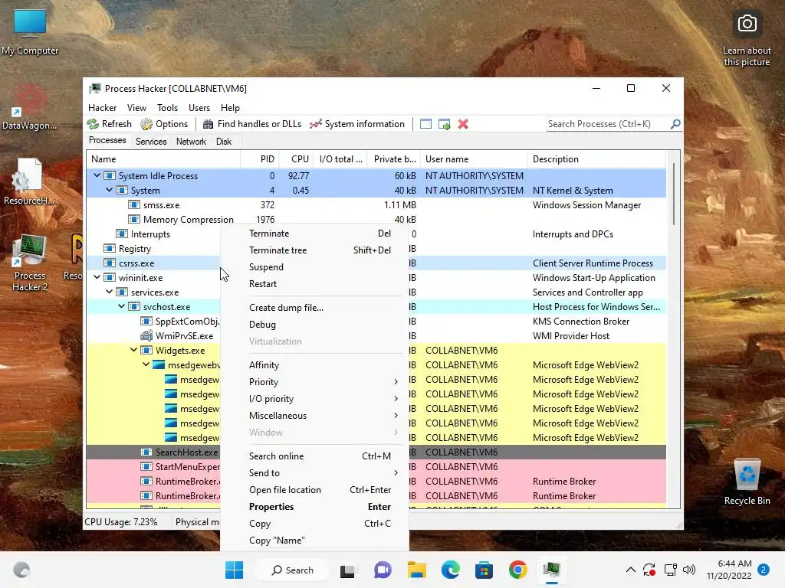Image resolution: width=785 pixels, height=588 pixels.
Task: Choose Create dump file option
Action: point(314,308)
